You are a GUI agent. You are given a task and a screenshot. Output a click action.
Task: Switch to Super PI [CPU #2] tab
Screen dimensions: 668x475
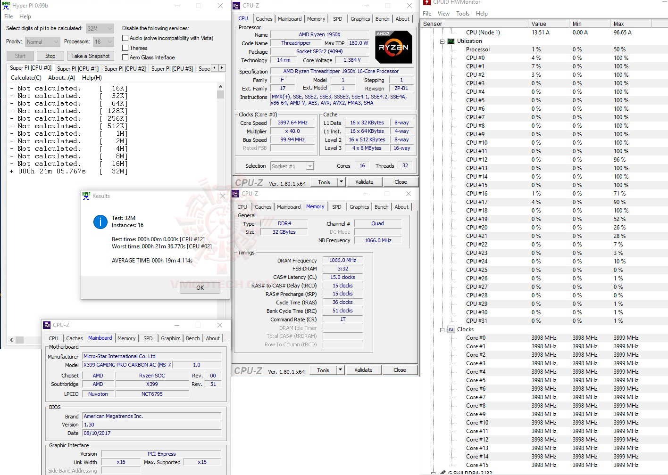coord(125,68)
